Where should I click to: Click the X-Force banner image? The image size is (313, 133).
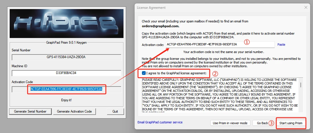click(67, 24)
